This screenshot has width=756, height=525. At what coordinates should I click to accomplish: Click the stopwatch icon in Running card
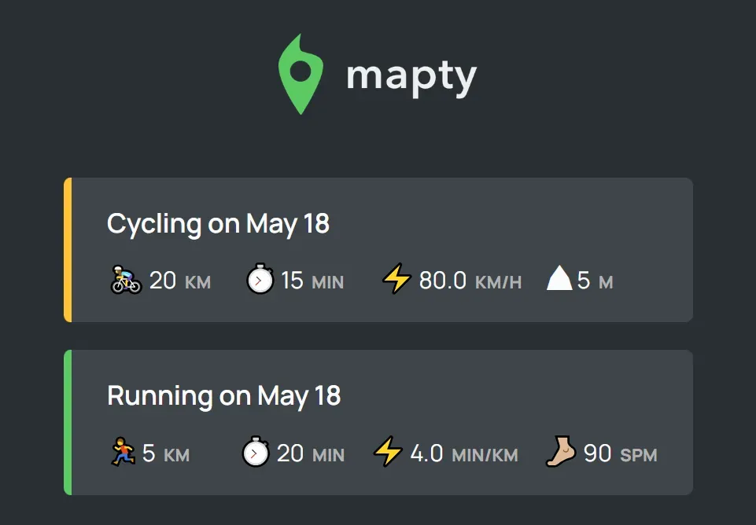tap(256, 451)
